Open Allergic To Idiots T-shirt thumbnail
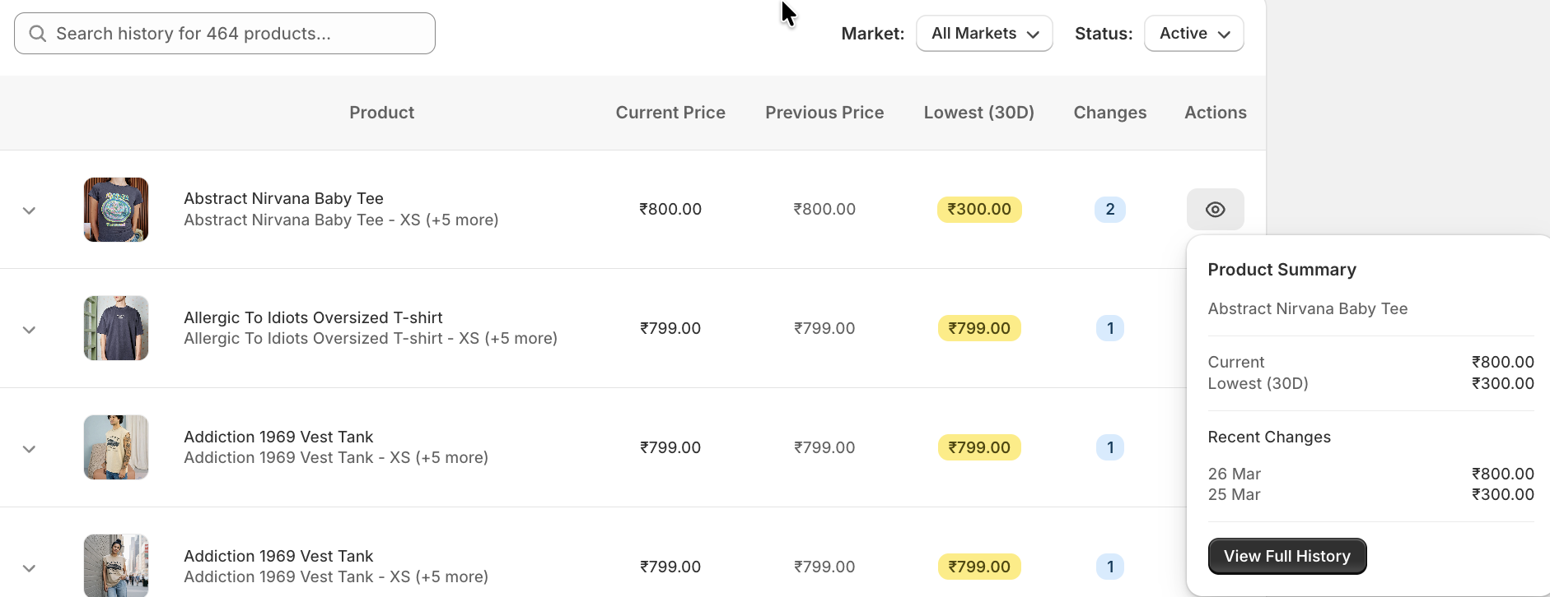This screenshot has height=597, width=1550. pyautogui.click(x=116, y=328)
